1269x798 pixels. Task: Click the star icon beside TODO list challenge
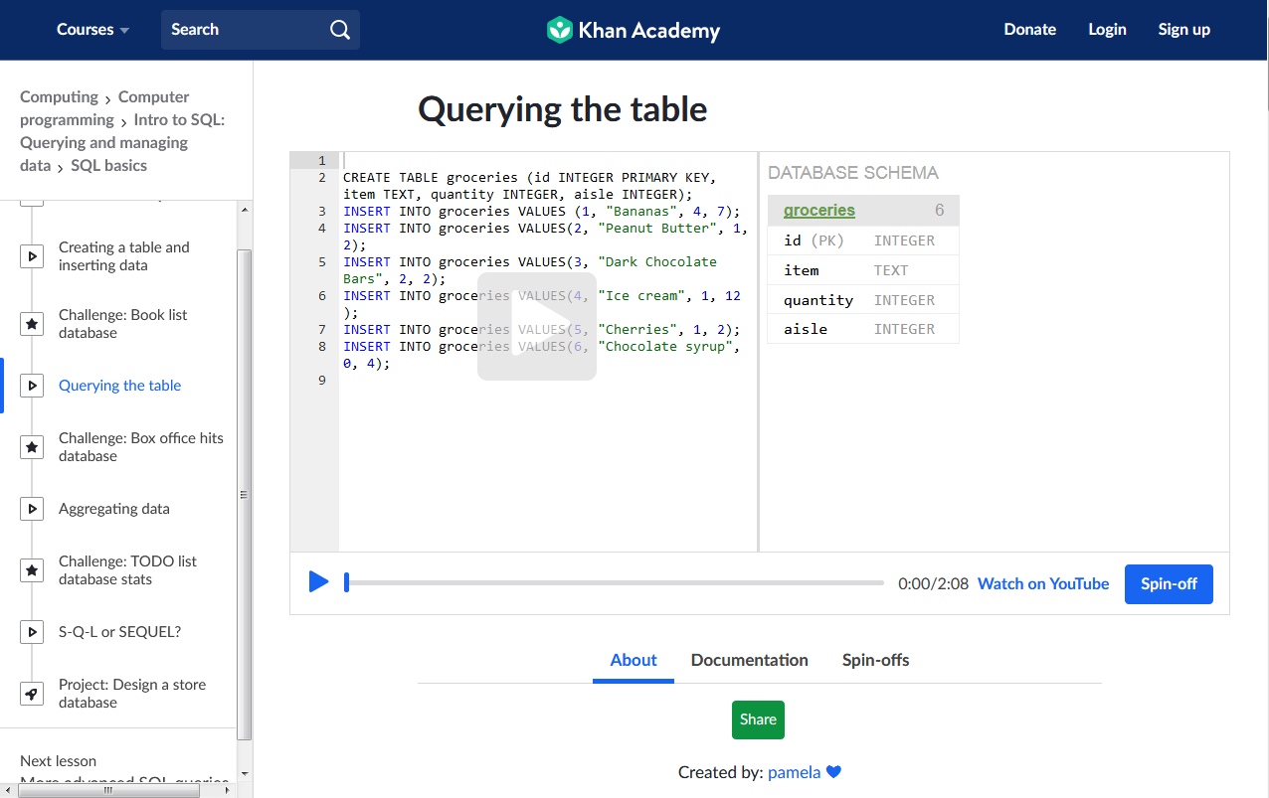(32, 570)
